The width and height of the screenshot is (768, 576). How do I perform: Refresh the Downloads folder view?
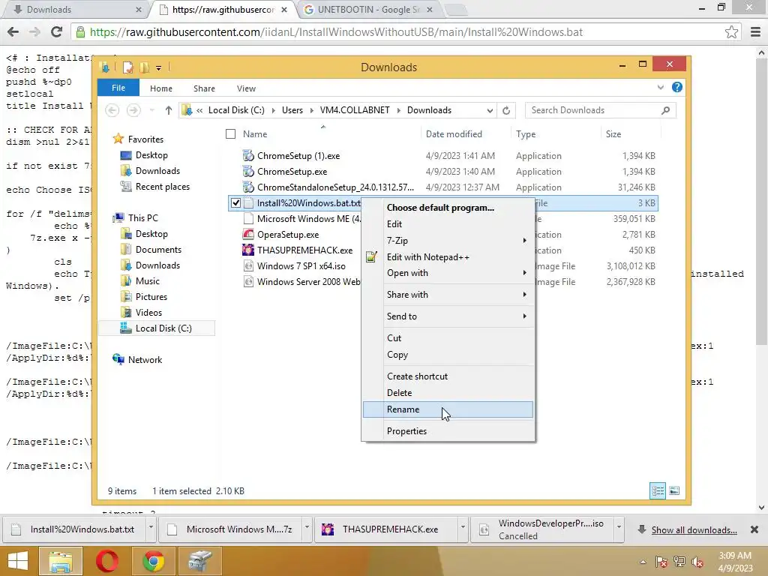pyautogui.click(x=506, y=111)
